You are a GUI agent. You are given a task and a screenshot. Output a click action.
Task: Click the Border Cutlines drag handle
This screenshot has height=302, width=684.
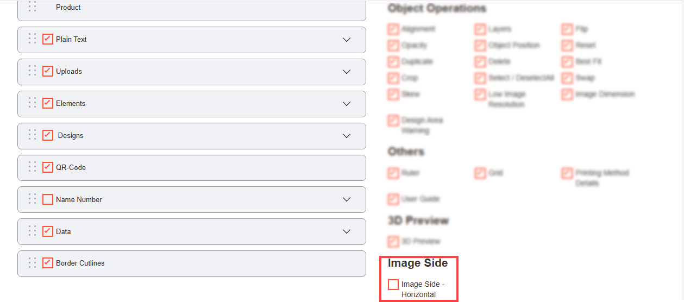coord(32,263)
